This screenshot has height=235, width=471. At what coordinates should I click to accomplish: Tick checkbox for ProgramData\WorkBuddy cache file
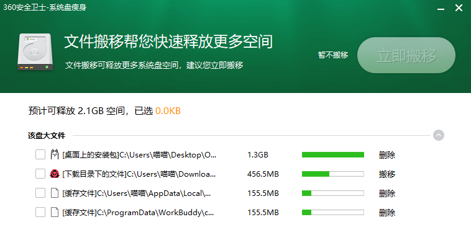(40, 212)
